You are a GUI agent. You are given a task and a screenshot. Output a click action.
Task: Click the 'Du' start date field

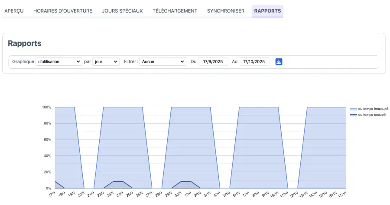(213, 62)
